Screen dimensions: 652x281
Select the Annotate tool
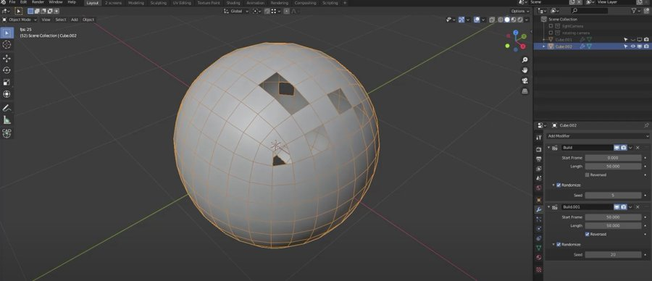7,108
